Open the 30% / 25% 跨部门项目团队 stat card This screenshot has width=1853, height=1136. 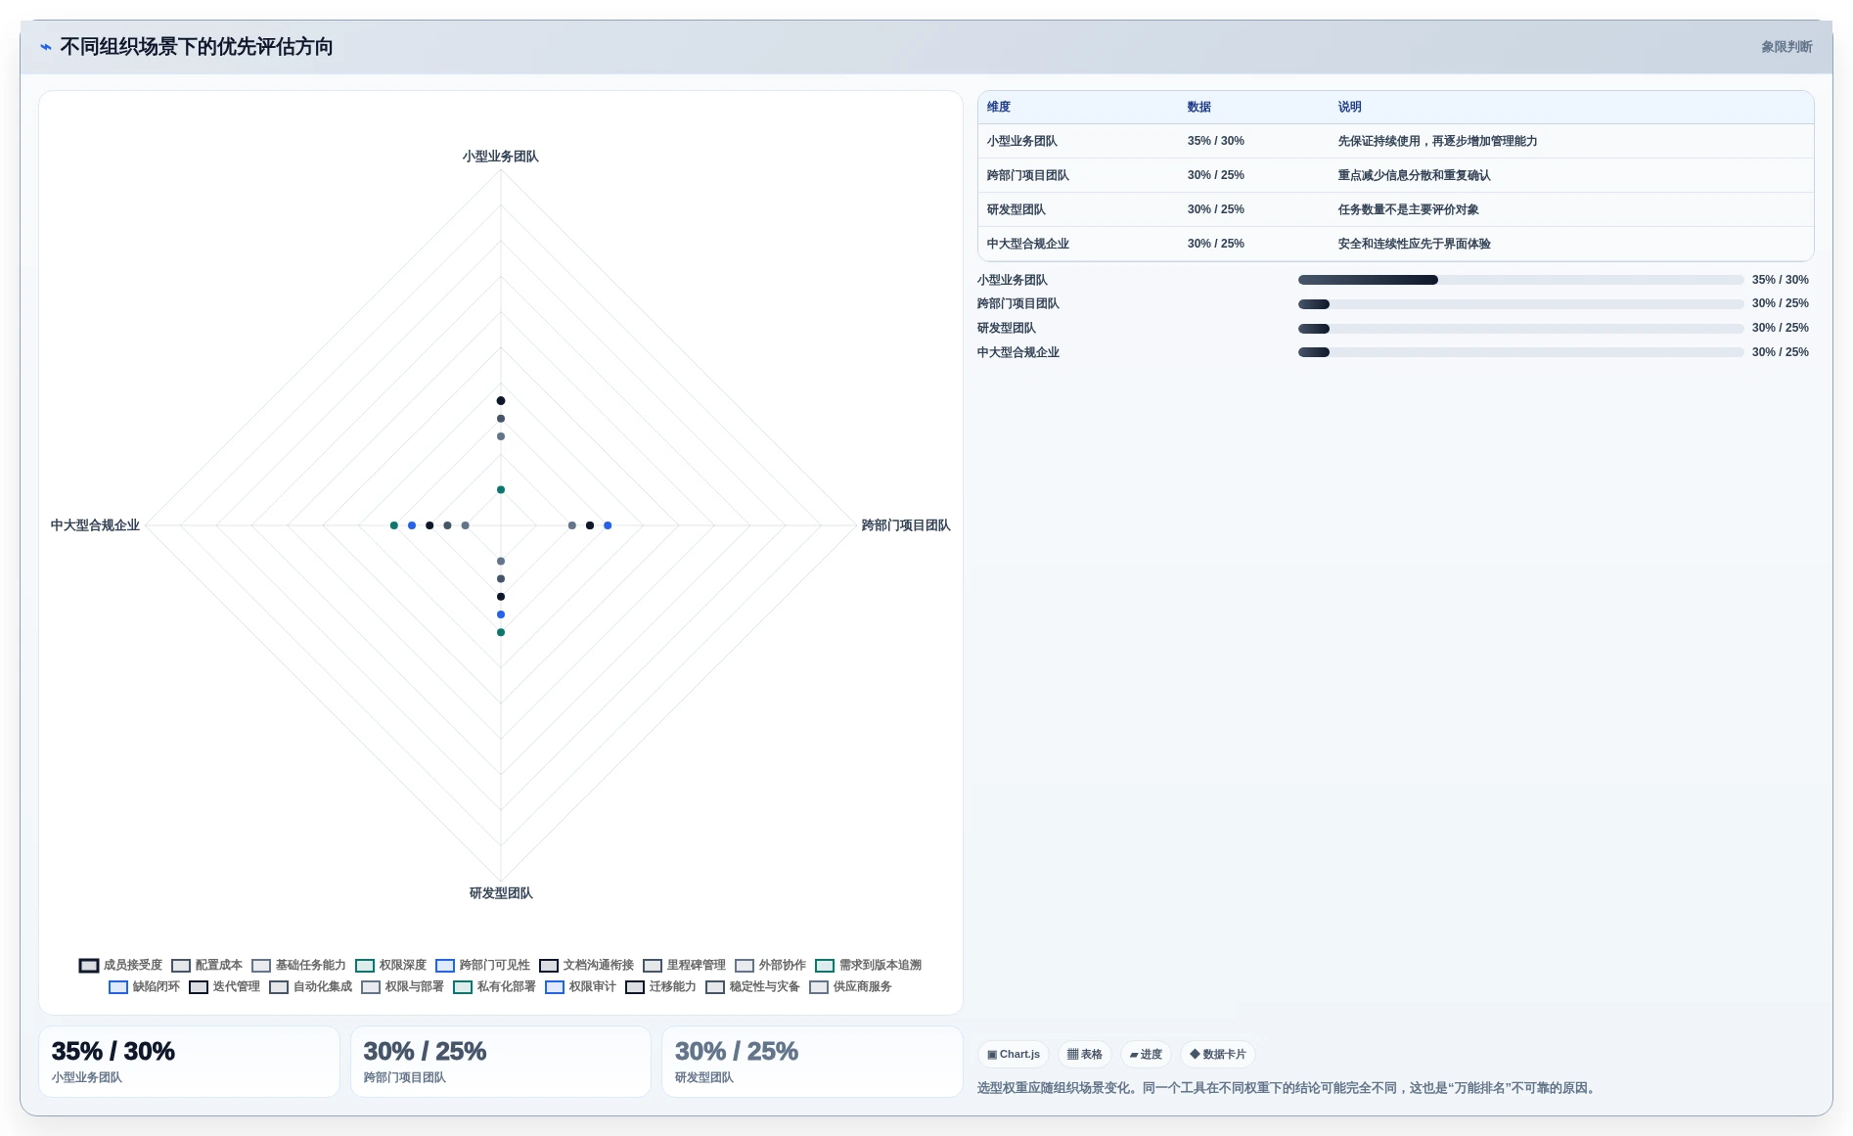[501, 1062]
